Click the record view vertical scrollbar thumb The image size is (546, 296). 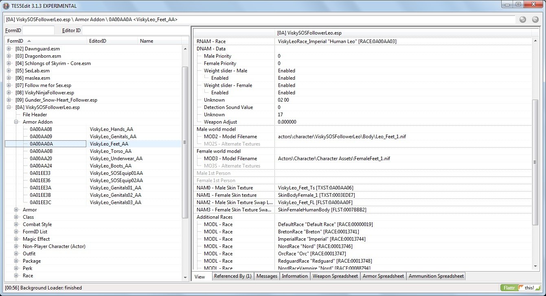coord(535,161)
